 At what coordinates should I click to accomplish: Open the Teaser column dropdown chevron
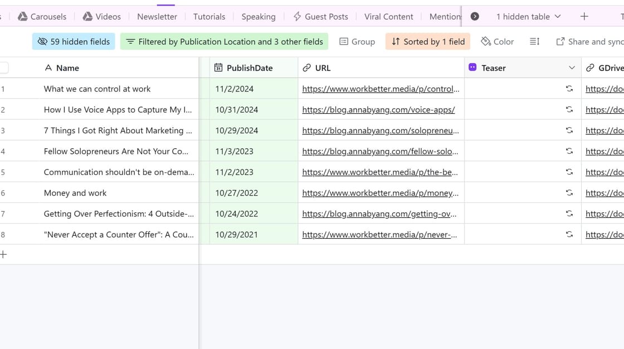pos(571,67)
